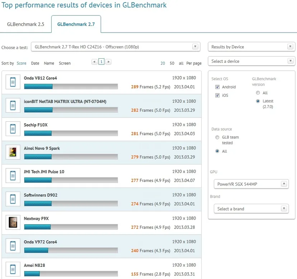297x279 pixels.
Task: Open the Results by Device dropdown
Action: click(251, 47)
